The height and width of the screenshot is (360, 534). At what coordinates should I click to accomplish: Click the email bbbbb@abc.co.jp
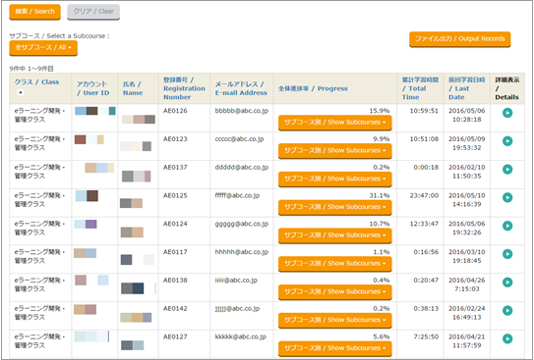pos(242,111)
